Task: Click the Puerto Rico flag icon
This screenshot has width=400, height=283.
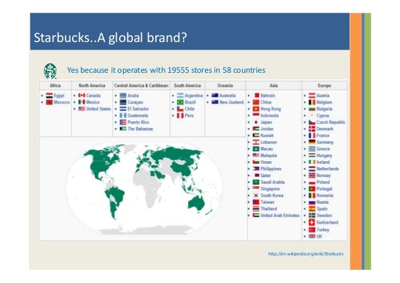Action: point(123,122)
